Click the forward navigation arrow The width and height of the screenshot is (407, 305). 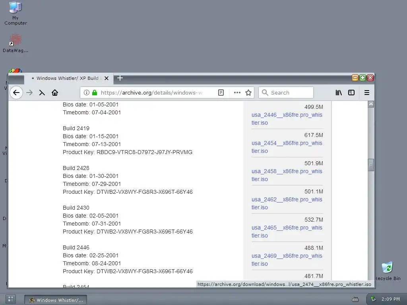click(29, 93)
